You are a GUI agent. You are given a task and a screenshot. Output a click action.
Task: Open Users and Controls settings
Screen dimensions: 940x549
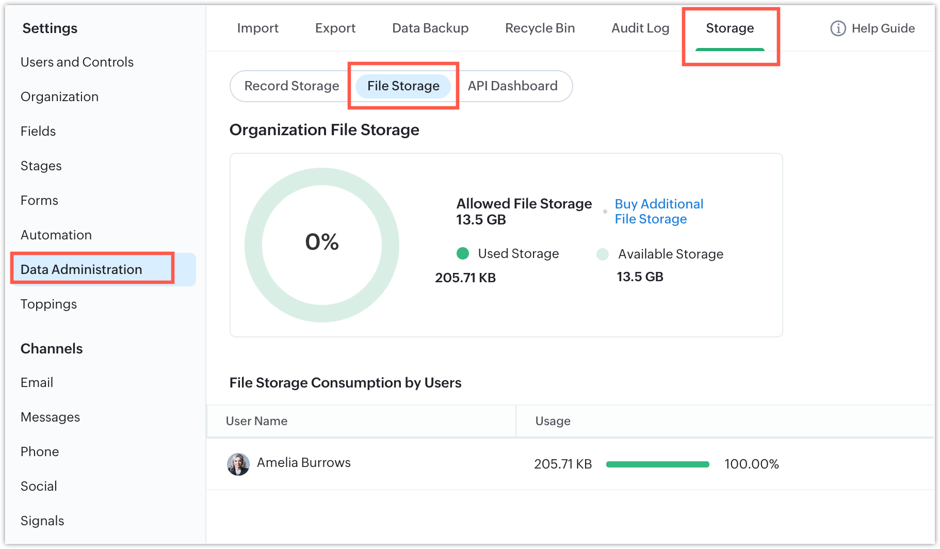(x=77, y=62)
